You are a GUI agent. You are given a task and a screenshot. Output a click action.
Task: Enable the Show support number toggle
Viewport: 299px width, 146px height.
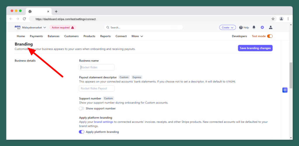click(81, 108)
